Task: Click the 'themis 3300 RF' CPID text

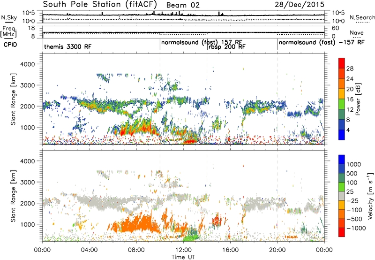Action: pyautogui.click(x=67, y=46)
